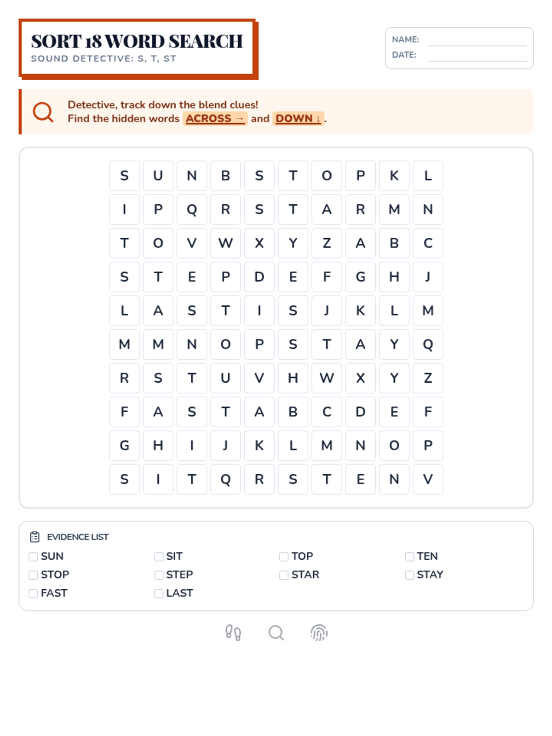Viewport: 552px width, 736px height.
Task: Check the STAR checkbox
Action: pyautogui.click(x=284, y=575)
